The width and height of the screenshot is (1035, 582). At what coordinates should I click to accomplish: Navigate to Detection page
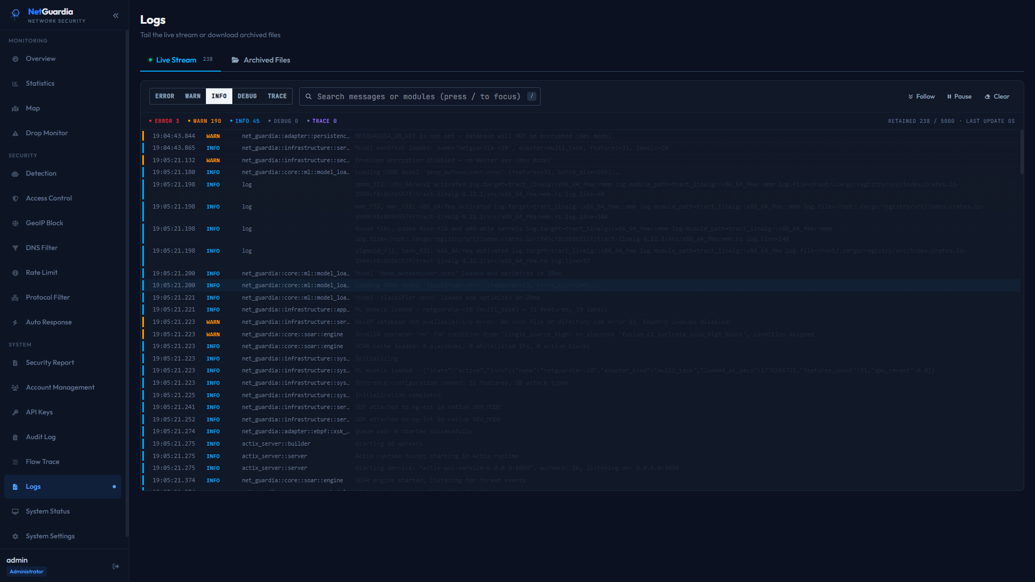(x=63, y=174)
